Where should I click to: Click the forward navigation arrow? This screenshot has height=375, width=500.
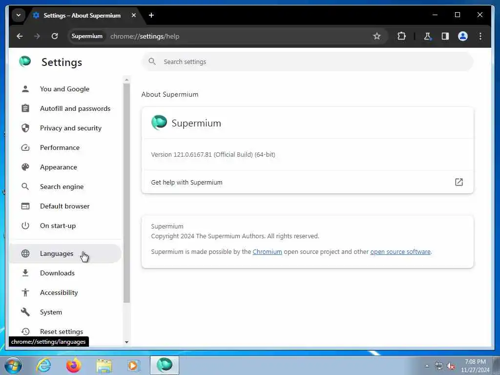tap(37, 36)
